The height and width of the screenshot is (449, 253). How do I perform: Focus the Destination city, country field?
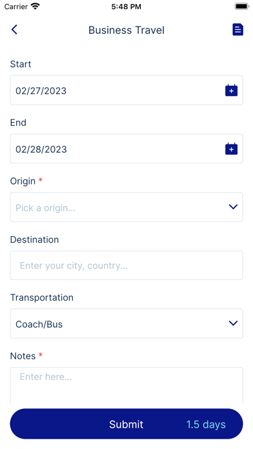126,265
